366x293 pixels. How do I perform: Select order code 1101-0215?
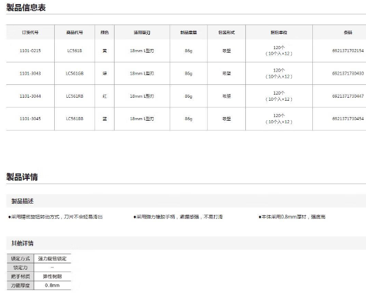tap(30, 51)
